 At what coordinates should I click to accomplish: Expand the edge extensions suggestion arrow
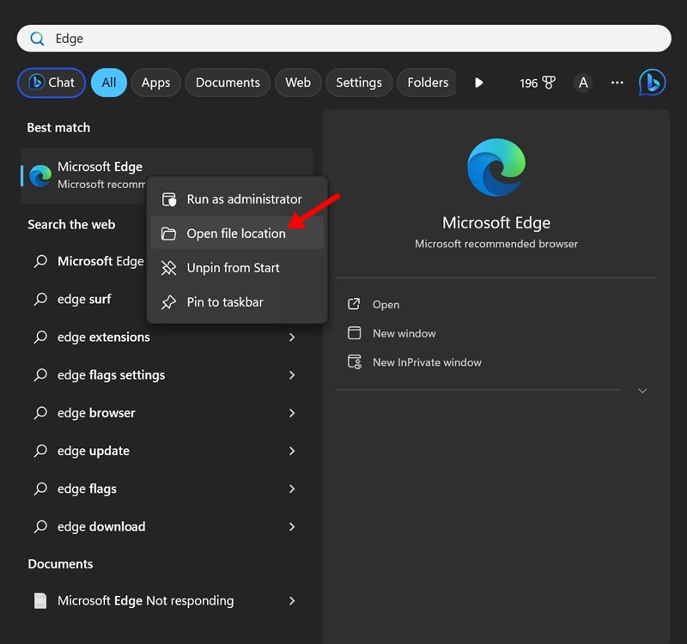pyautogui.click(x=292, y=337)
